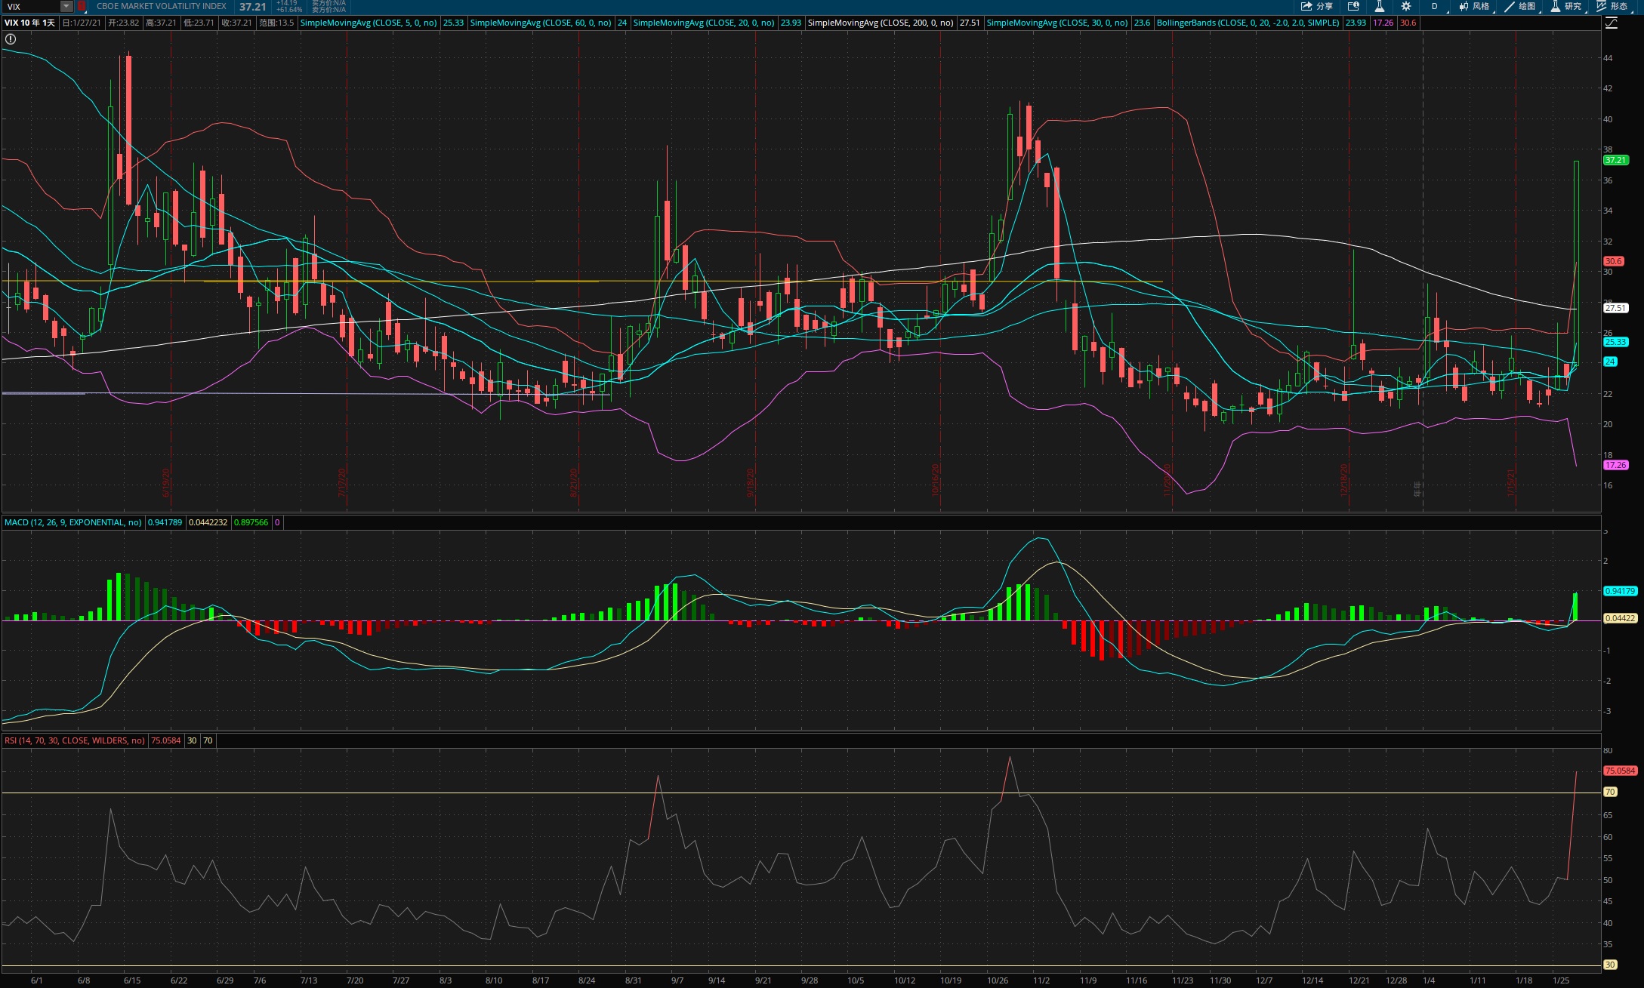
Task: Click the RSI (14, 70, 30, CLOSE, WILDERS, no) label
Action: (x=75, y=740)
